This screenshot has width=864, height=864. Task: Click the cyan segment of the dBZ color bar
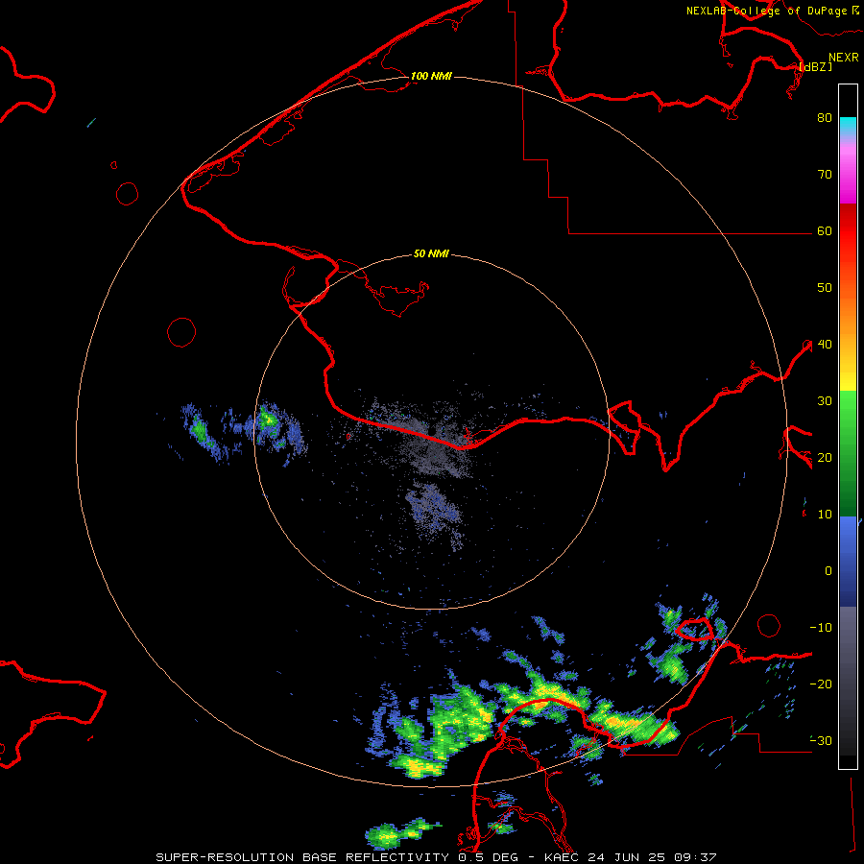848,127
